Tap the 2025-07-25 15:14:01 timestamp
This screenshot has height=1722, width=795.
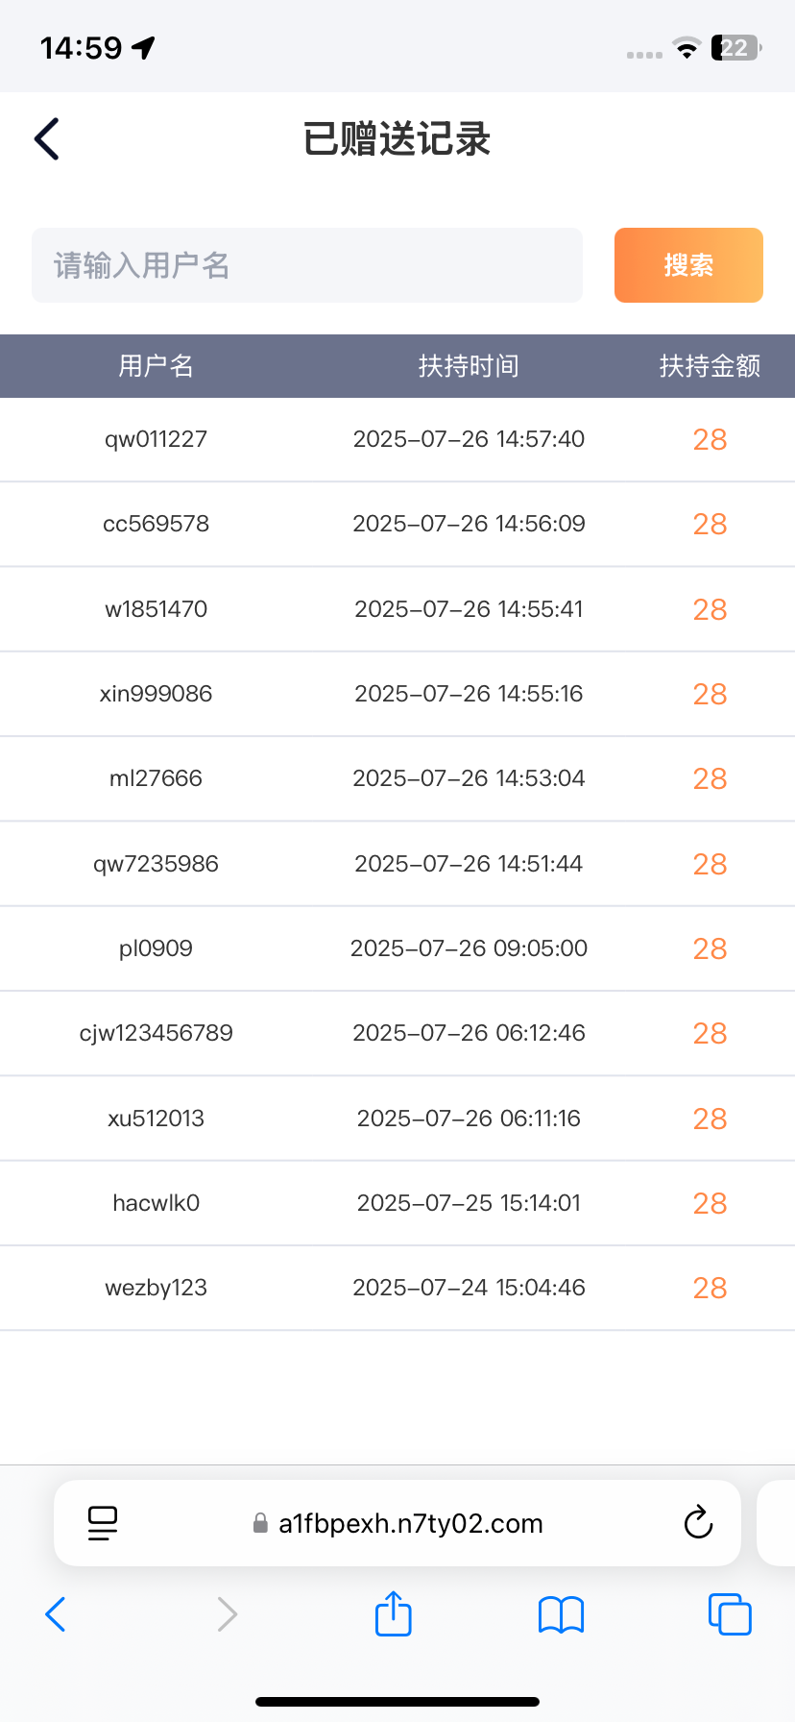coord(469,1203)
